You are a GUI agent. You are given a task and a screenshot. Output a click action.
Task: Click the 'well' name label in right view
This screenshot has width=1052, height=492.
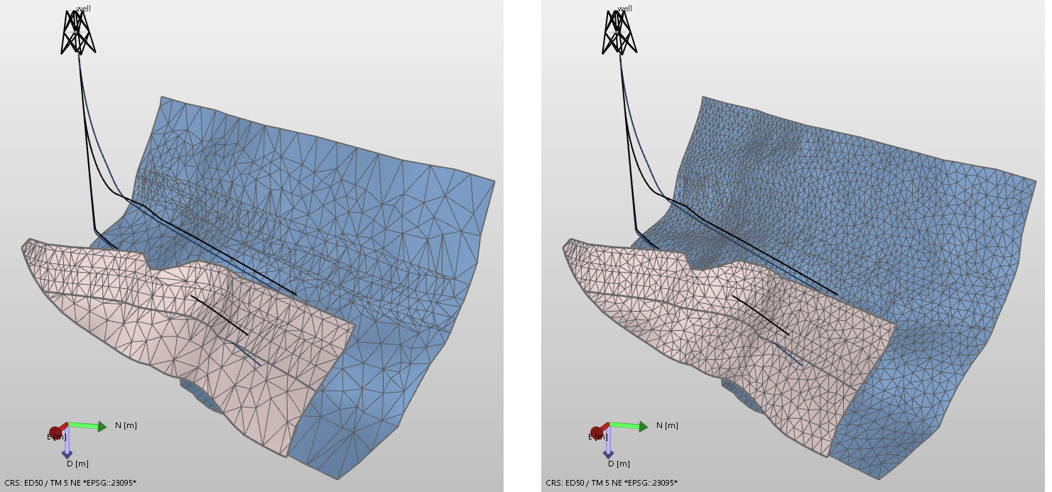pos(625,9)
